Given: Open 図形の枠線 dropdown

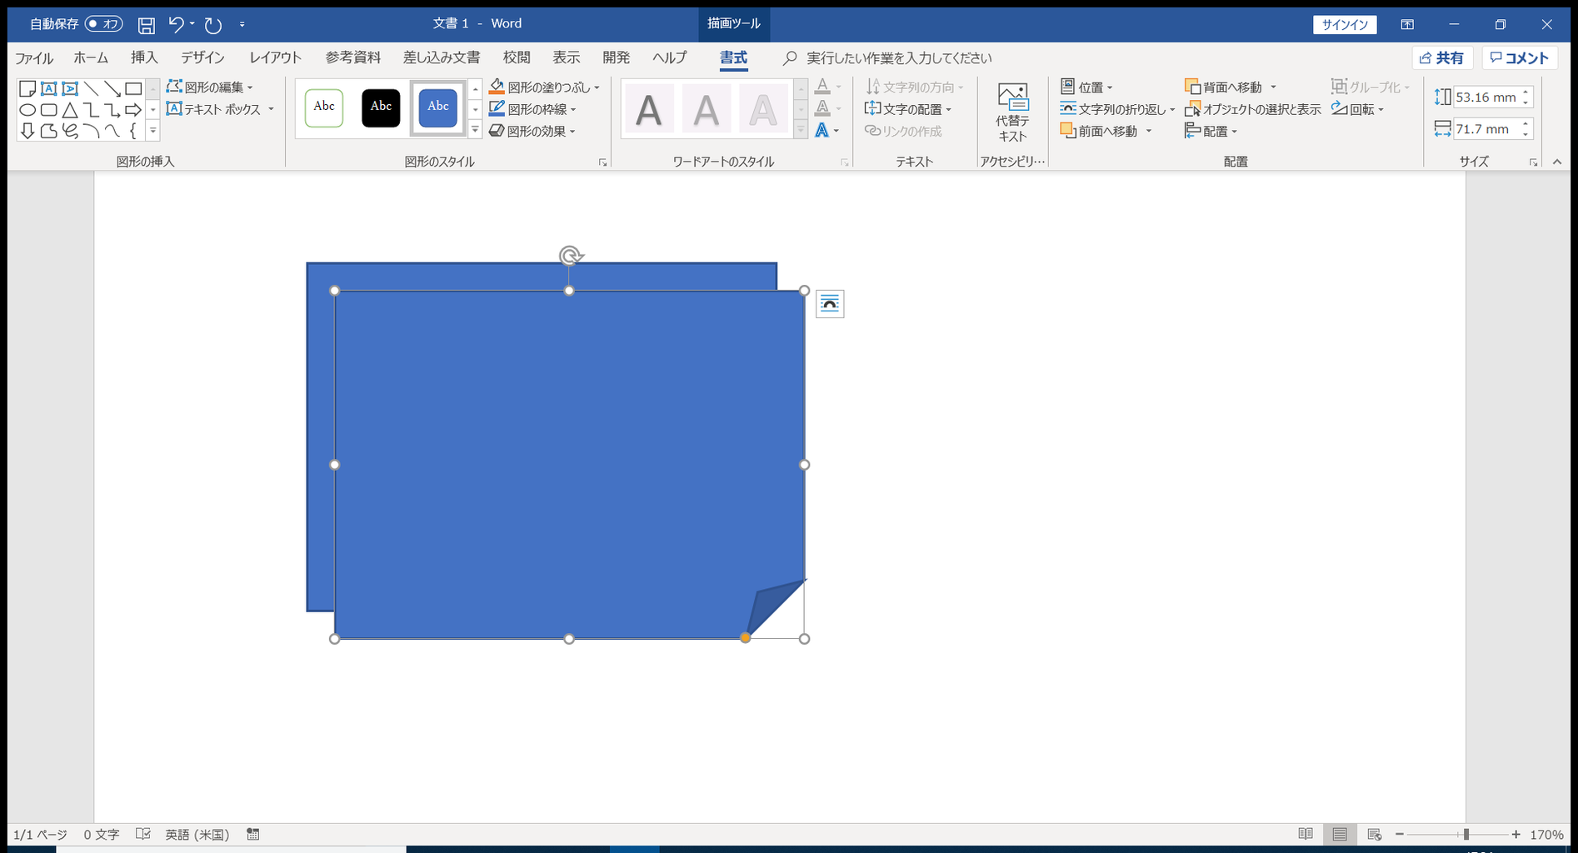Looking at the screenshot, I should click(x=533, y=109).
